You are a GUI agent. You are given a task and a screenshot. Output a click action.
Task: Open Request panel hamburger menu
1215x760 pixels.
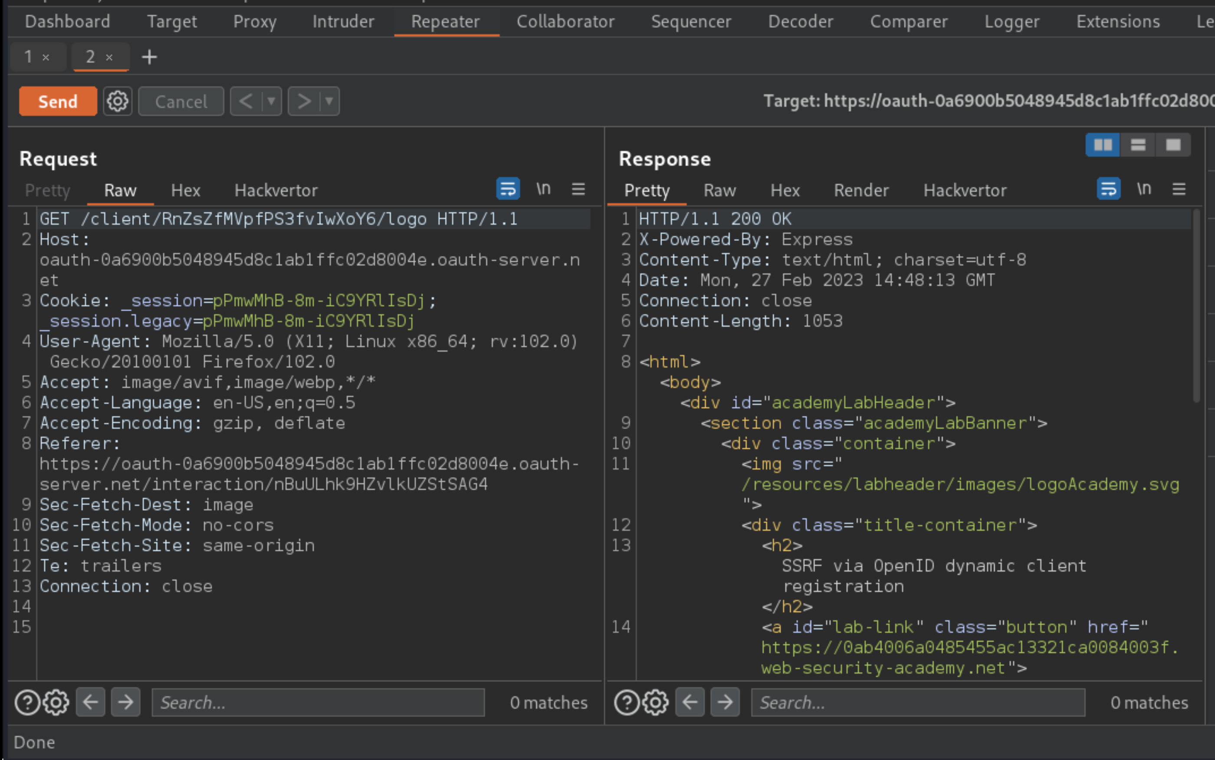click(x=578, y=189)
